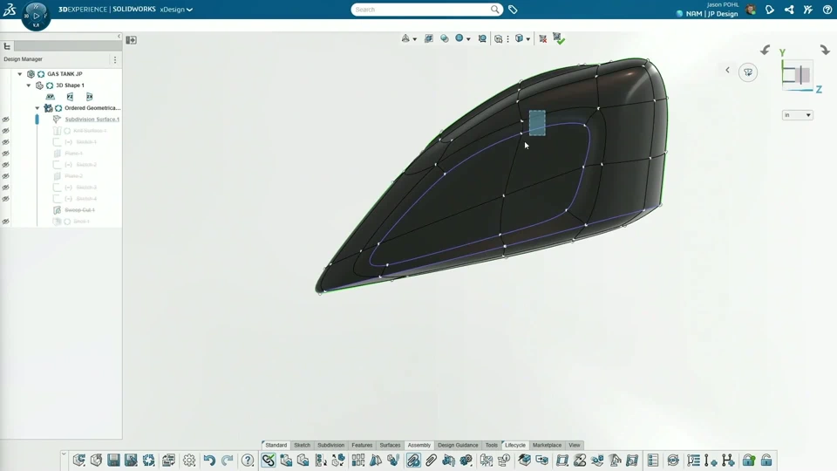Screen dimensions: 837x471
Task: Toggle visibility of Knit Surface 1
Action: tap(5, 131)
